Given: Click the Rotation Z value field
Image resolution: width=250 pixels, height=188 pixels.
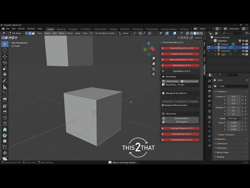Looking at the screenshot, I should point(233,114).
